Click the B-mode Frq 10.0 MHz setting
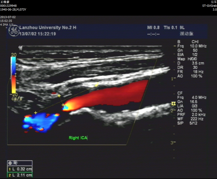Image resolution: width=217 pixels, height=179 pixels. [x=192, y=46]
